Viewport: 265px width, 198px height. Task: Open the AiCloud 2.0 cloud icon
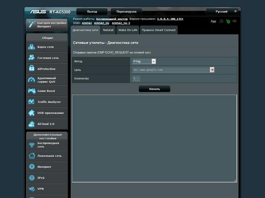coord(32,124)
